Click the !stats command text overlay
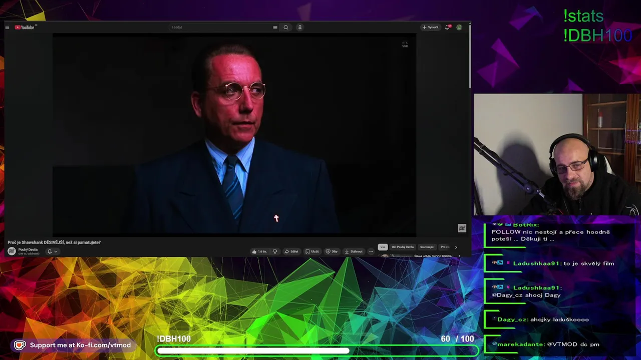Image resolution: width=641 pixels, height=360 pixels. coord(583,16)
